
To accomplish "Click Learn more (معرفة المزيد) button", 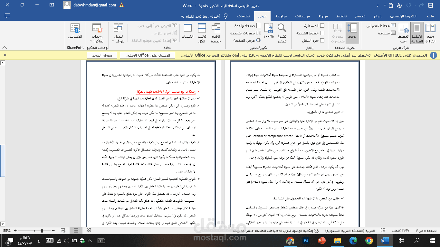I will coord(101,55).
